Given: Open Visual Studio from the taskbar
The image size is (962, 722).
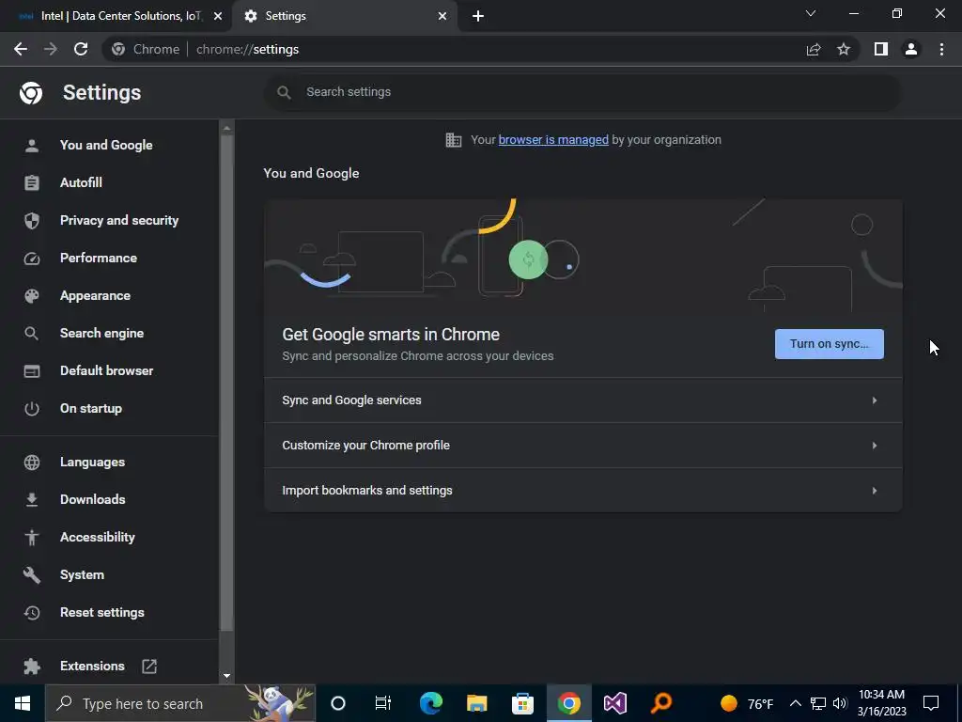Looking at the screenshot, I should point(614,703).
